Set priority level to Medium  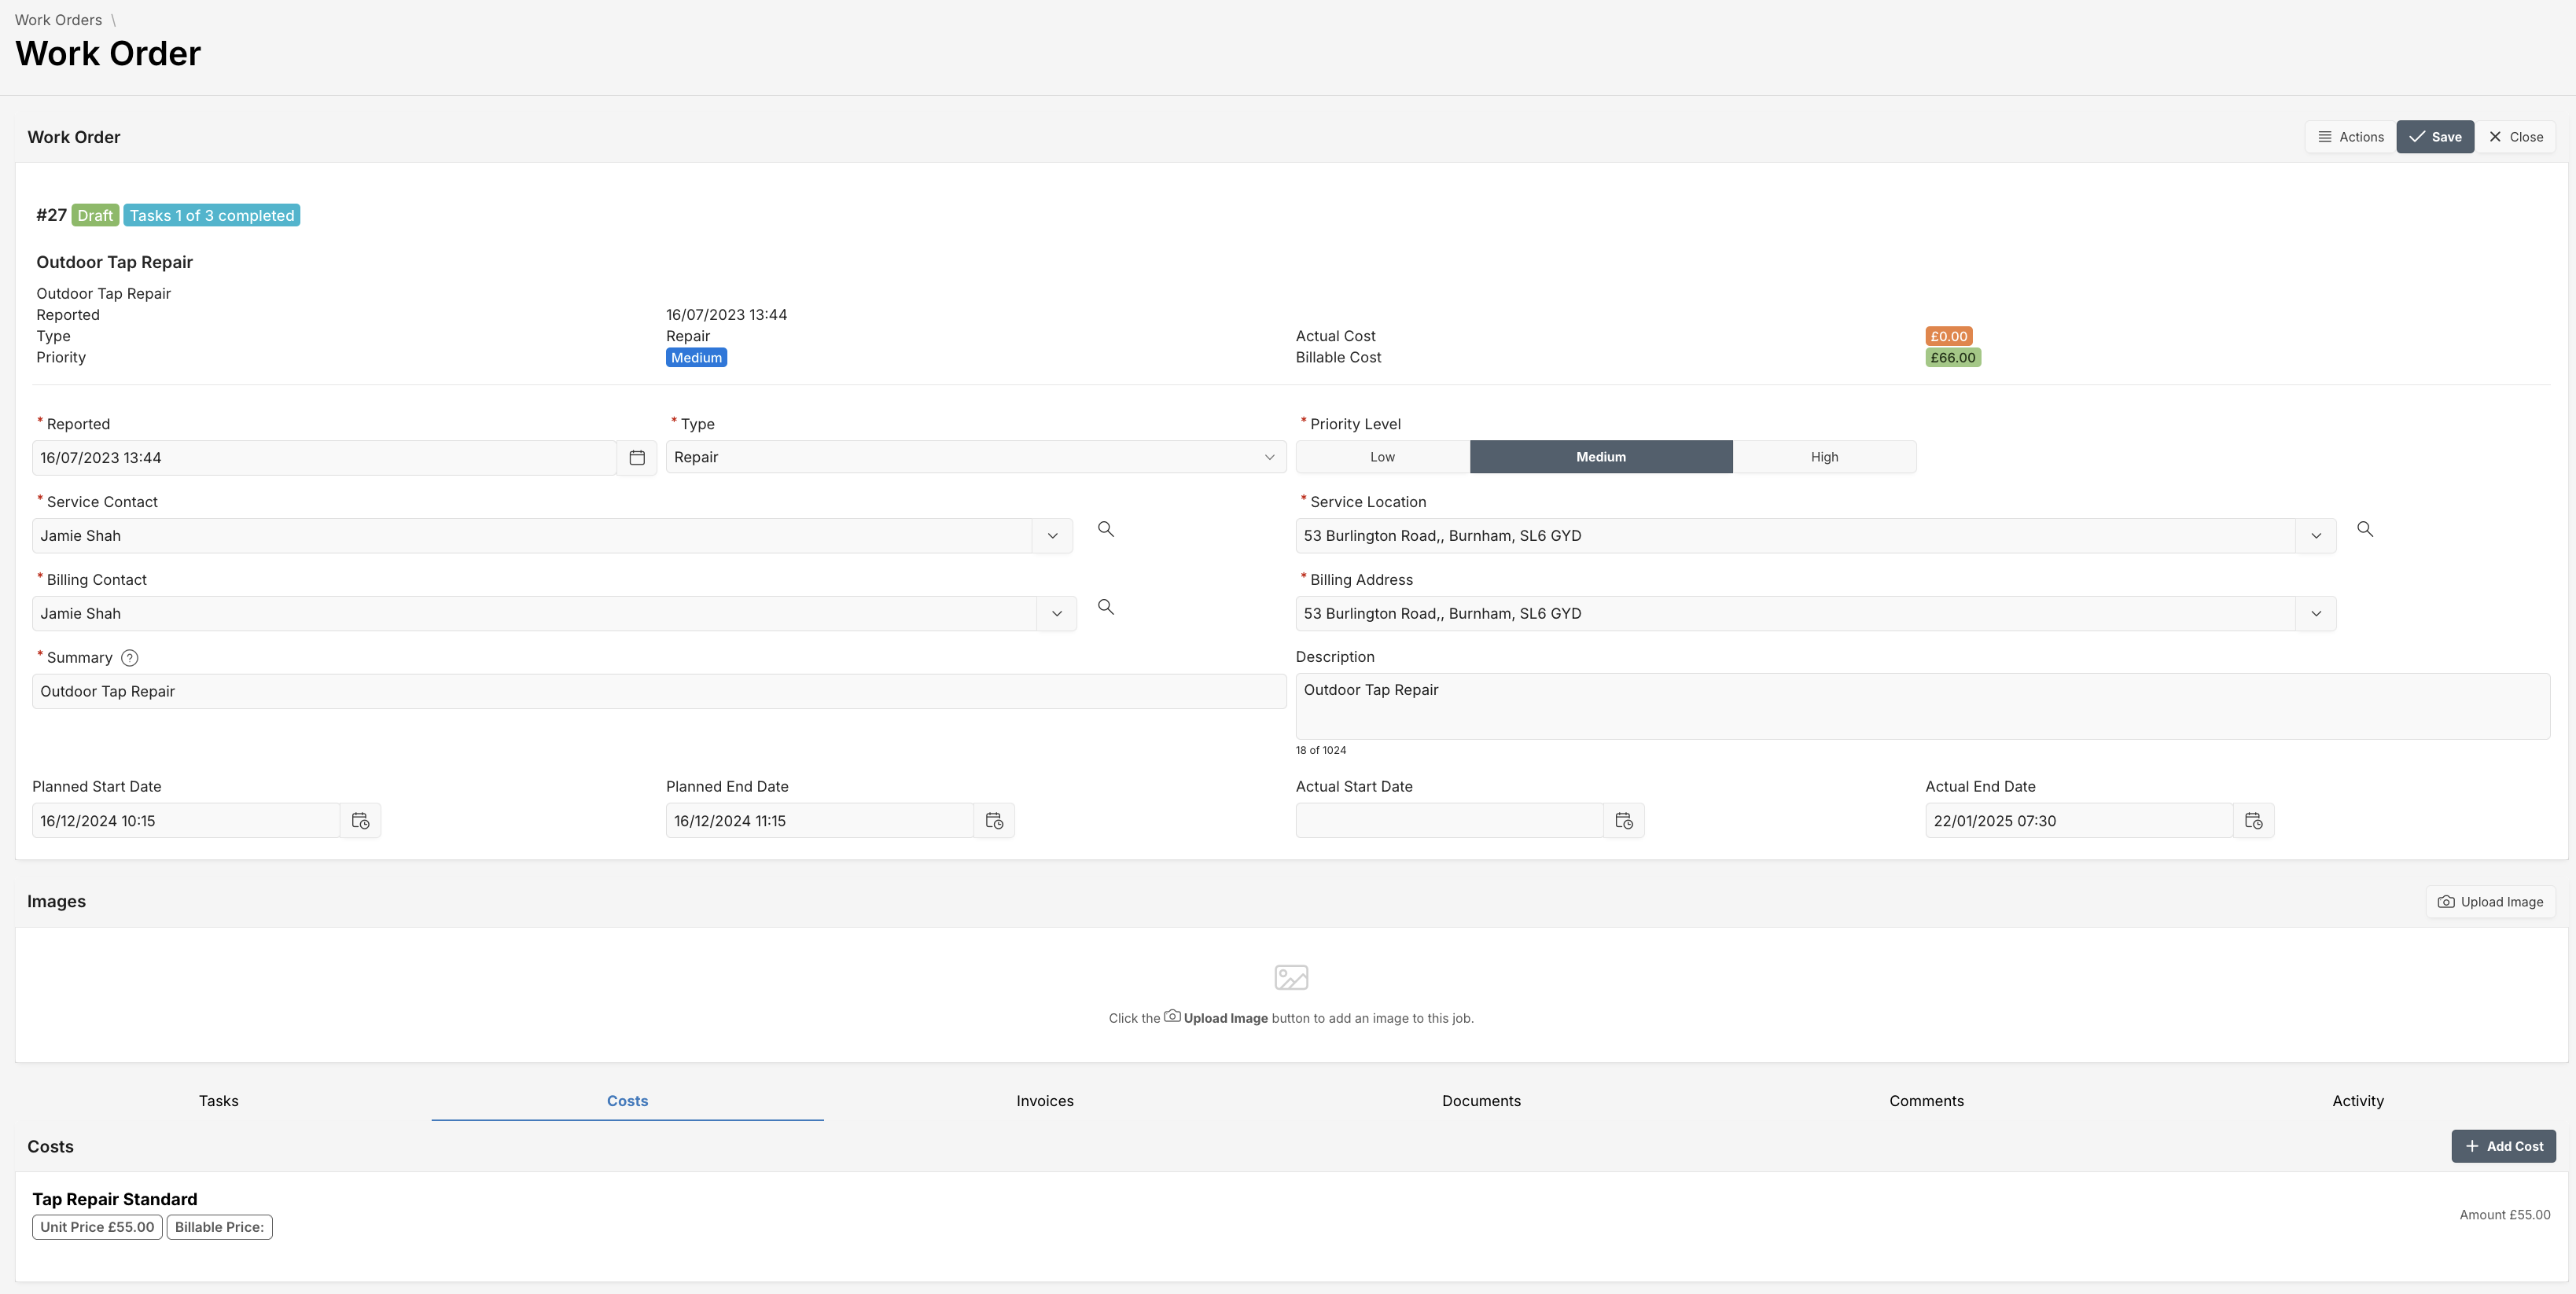(1601, 457)
